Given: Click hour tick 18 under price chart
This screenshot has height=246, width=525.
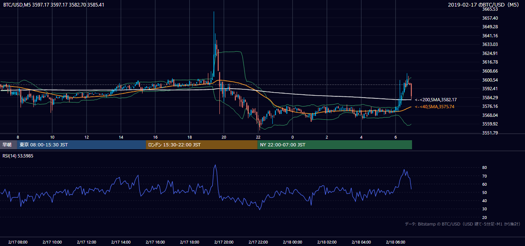Looking at the screenshot, I should pyautogui.click(x=189, y=137).
